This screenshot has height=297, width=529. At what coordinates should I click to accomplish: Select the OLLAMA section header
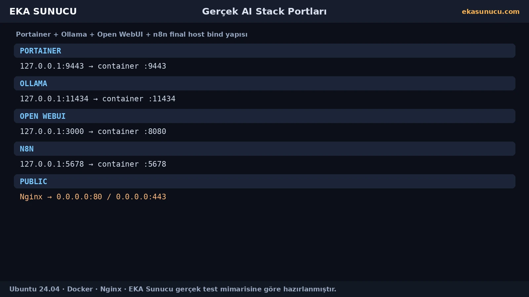264,83
